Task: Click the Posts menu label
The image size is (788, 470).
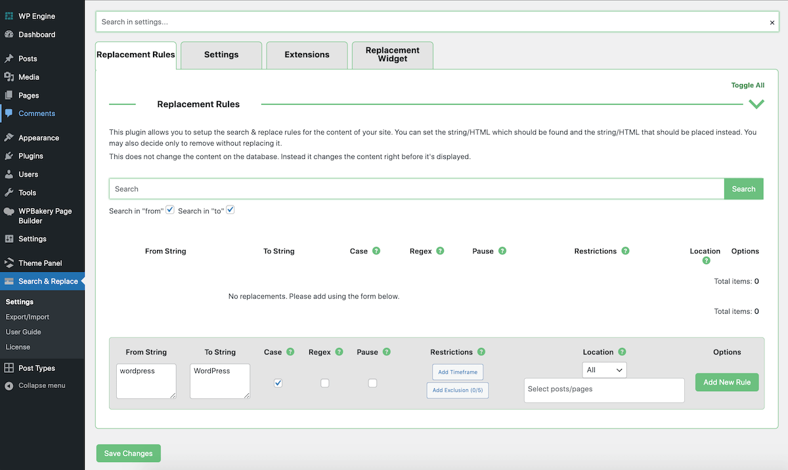Action: tap(28, 59)
